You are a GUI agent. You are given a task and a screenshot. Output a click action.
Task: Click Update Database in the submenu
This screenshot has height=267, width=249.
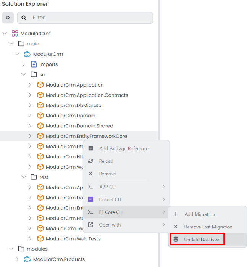point(208,240)
